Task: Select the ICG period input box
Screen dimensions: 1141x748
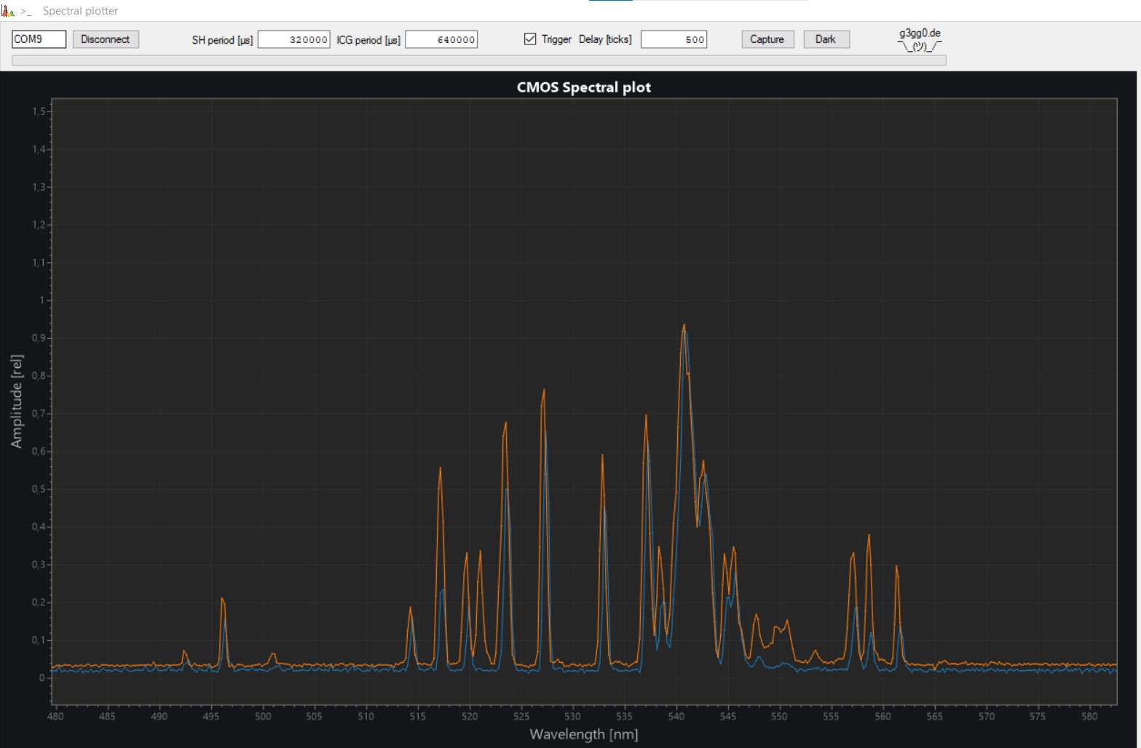Action: tap(441, 39)
